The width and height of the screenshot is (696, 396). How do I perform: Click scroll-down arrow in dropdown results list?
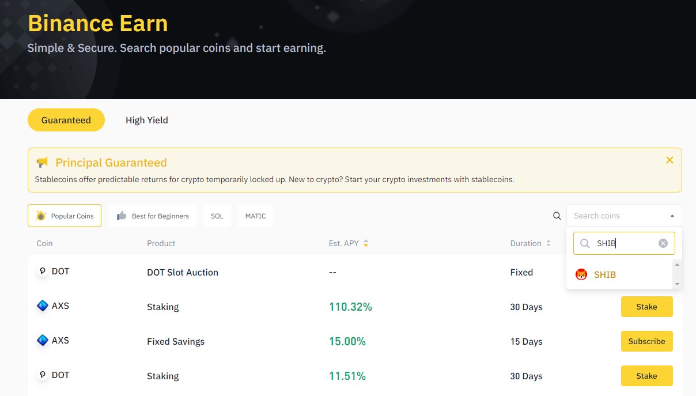[677, 284]
